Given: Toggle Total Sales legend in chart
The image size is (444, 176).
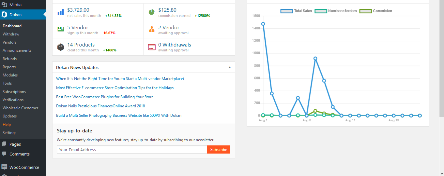Looking at the screenshot, I should click(x=296, y=11).
